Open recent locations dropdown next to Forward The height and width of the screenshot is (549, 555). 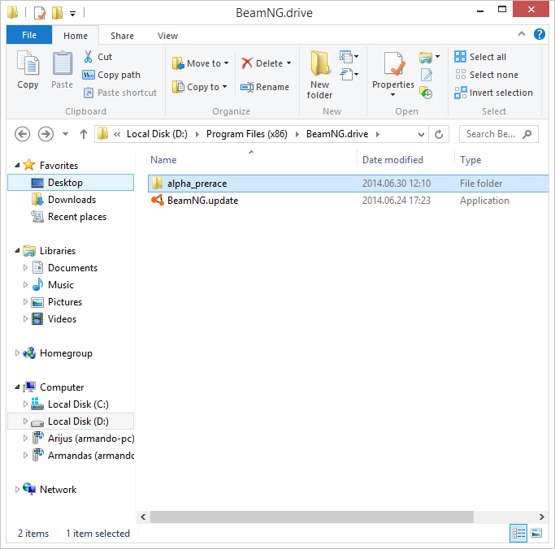[x=66, y=134]
